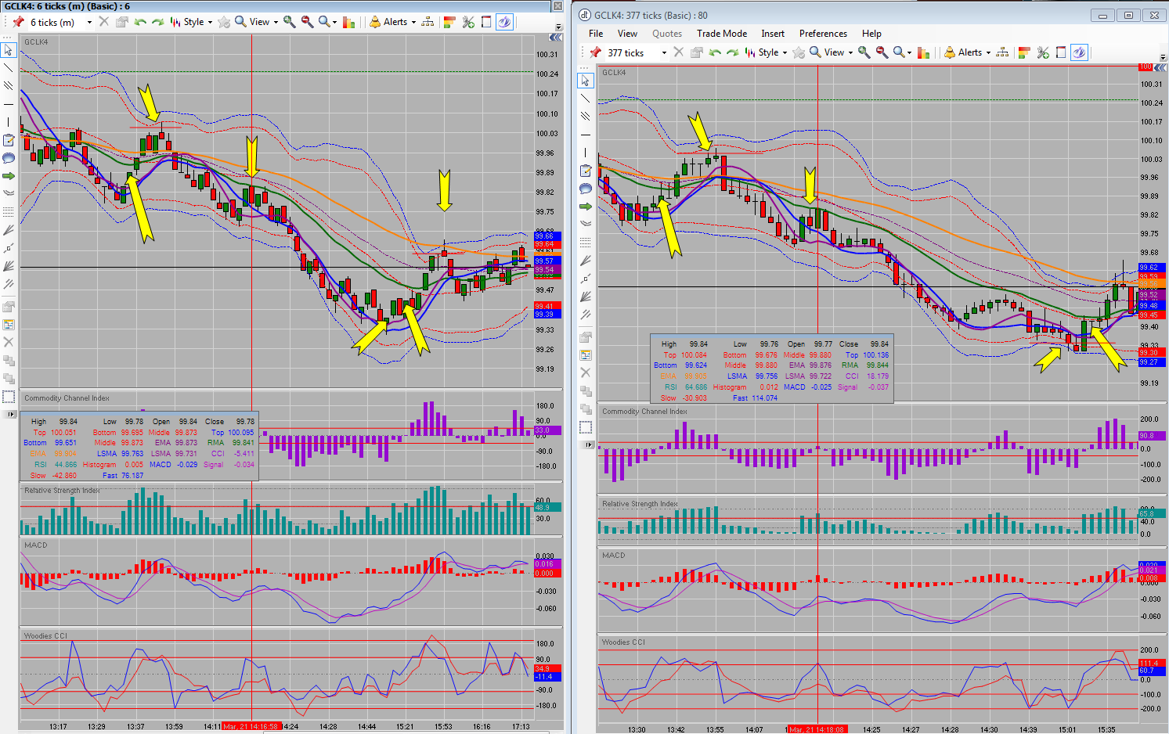The width and height of the screenshot is (1169, 734).
Task: Open the View menu in the menu bar
Action: (627, 34)
